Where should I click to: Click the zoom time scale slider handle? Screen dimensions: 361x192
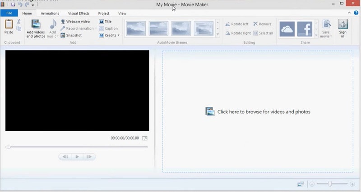(x=330, y=183)
